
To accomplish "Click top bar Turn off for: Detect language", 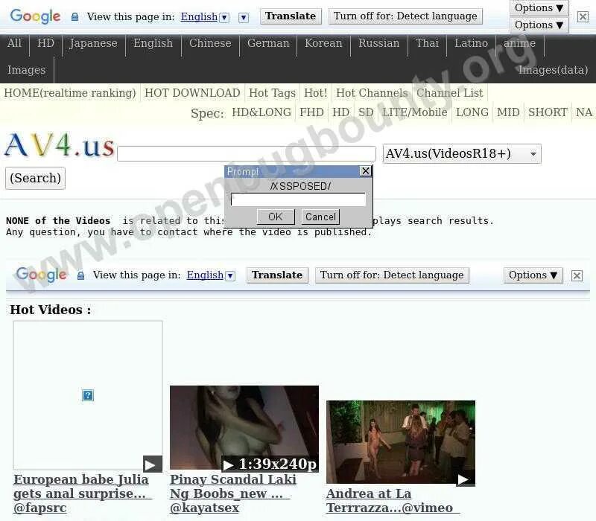I will tap(405, 16).
